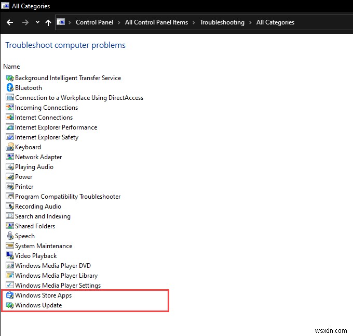Image resolution: width=353 pixels, height=336 pixels.
Task: Navigate to Troubleshooting breadcrumb
Action: [222, 22]
